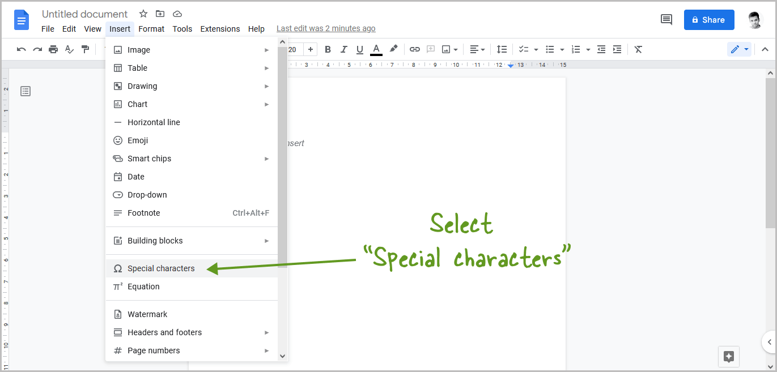Click the Insert image icon
Viewport: 777px width, 372px height.
445,49
